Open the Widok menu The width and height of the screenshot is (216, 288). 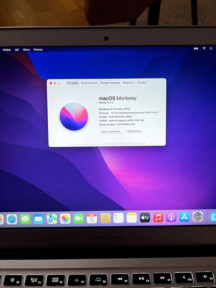(x=7, y=50)
